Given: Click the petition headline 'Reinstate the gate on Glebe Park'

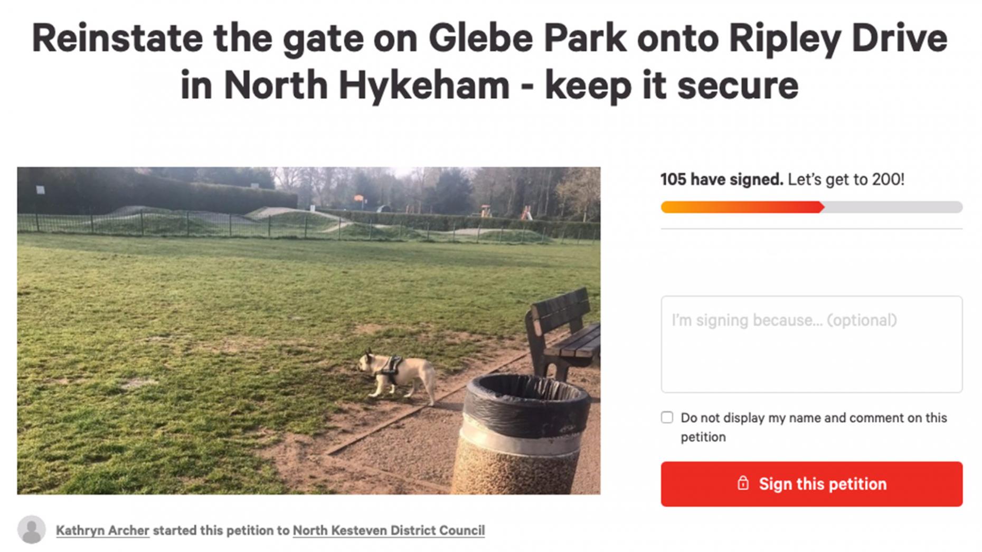Looking at the screenshot, I should (329, 38).
